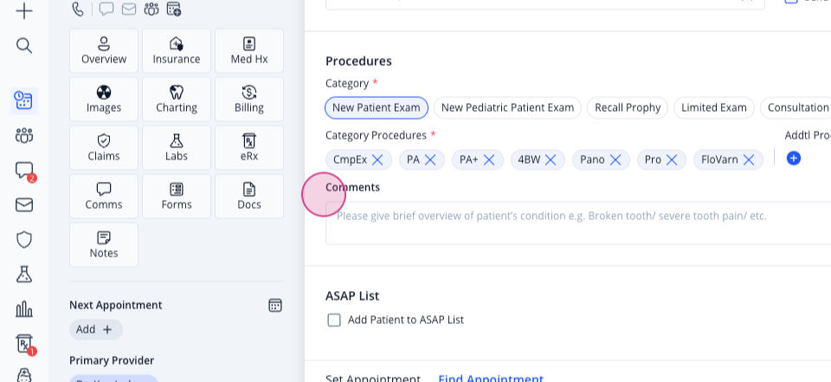The width and height of the screenshot is (831, 382).
Task: Remove the Pano procedure chip
Action: pyautogui.click(x=615, y=159)
